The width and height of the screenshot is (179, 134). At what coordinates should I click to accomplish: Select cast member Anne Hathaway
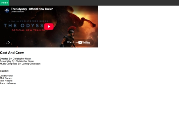tap(8, 83)
